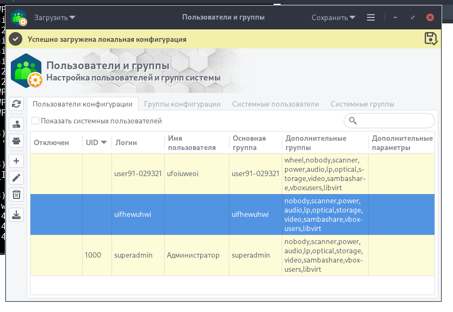
Task: Switch to the 'Системные пользователи' tab
Action: (275, 104)
